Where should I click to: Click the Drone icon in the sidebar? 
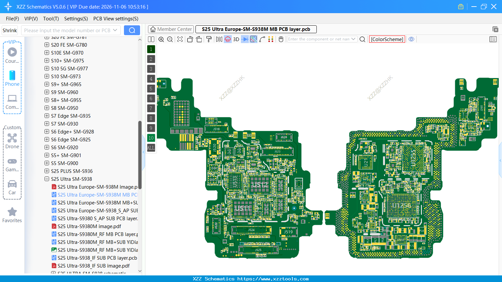[x=12, y=138]
